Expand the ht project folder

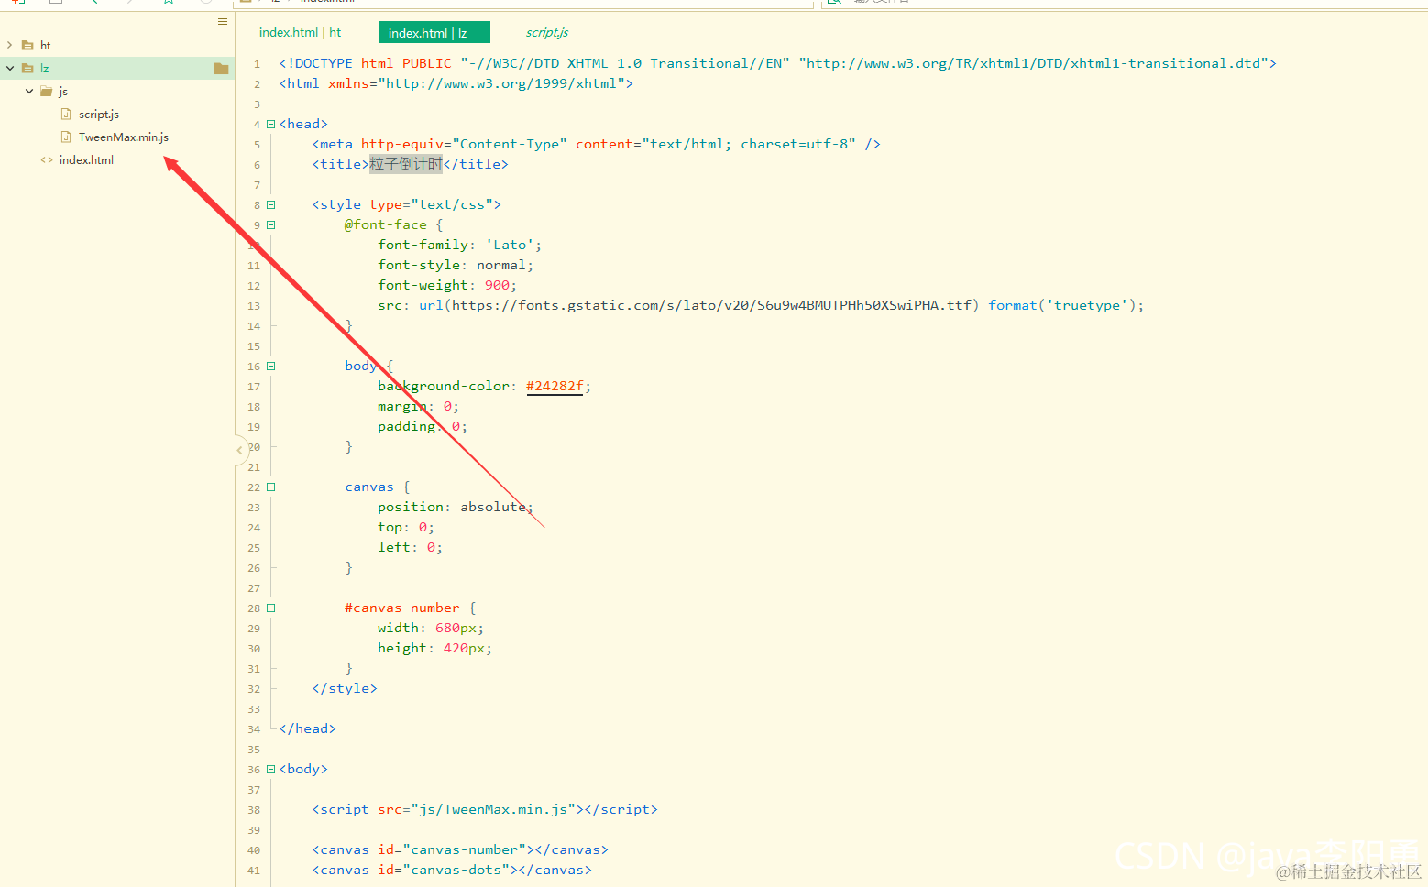point(10,45)
